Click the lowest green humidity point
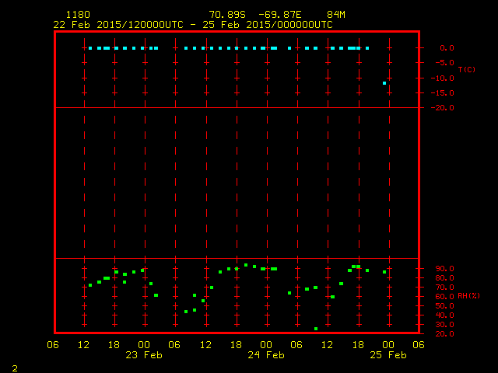The height and width of the screenshot is (373, 498). tap(316, 329)
